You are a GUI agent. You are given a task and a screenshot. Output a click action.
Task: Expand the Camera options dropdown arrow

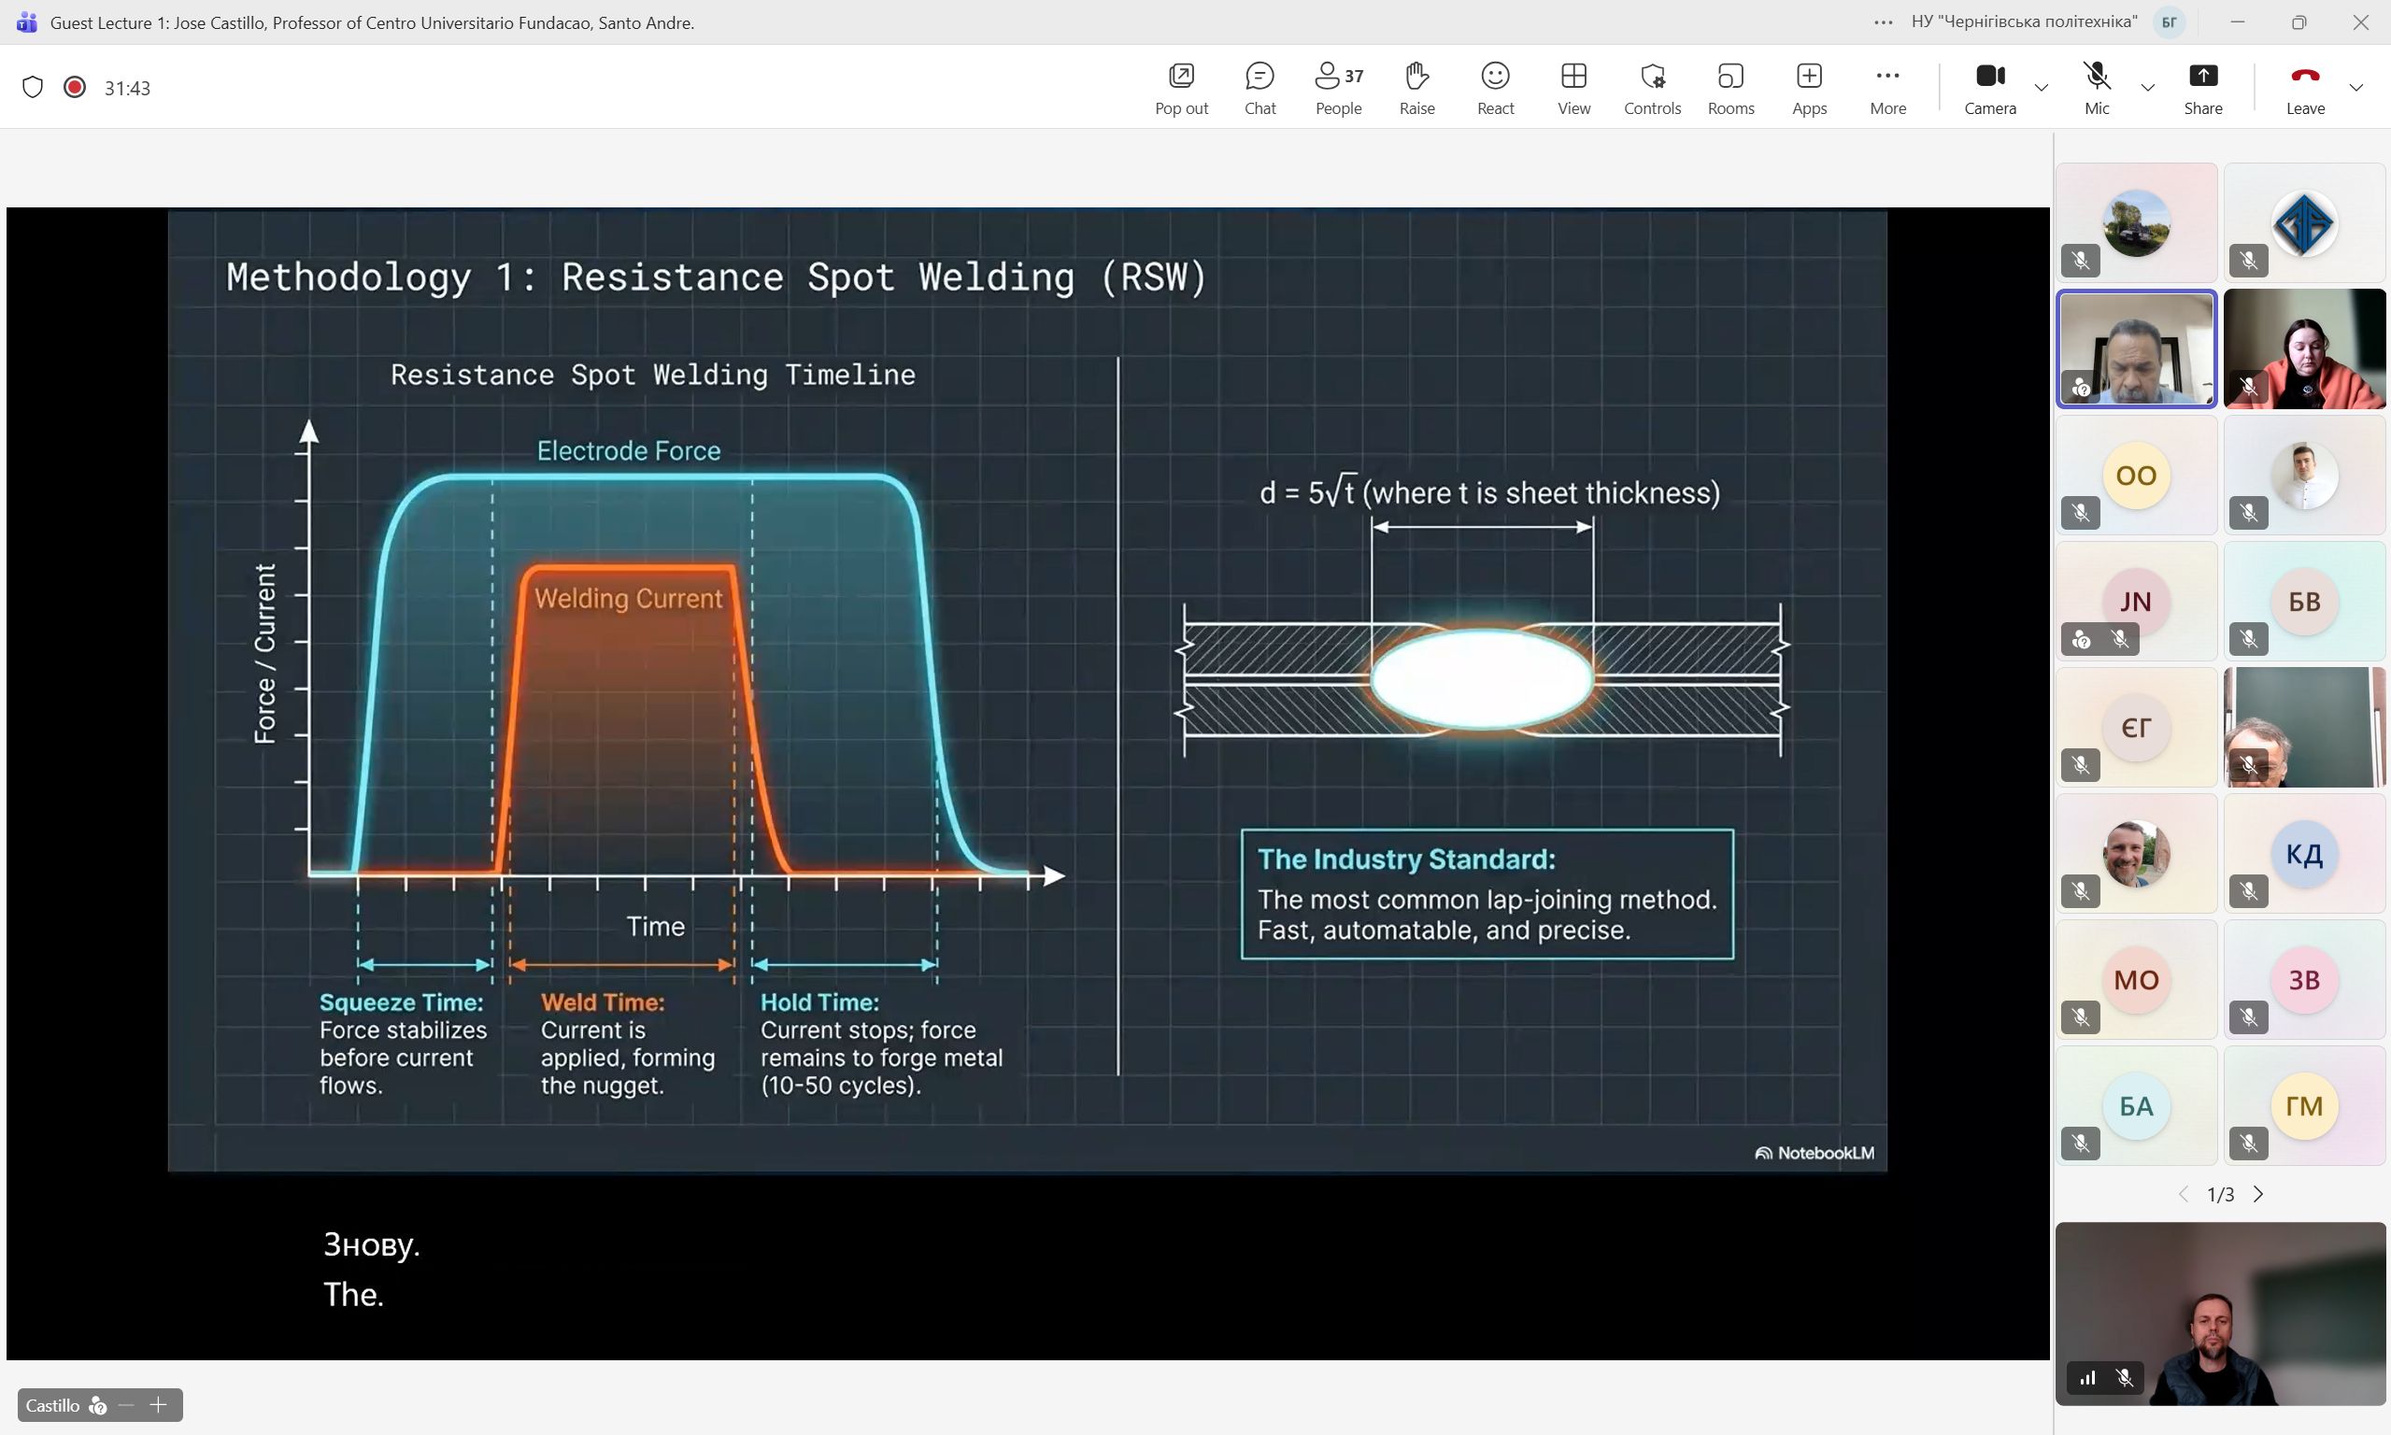point(2041,88)
